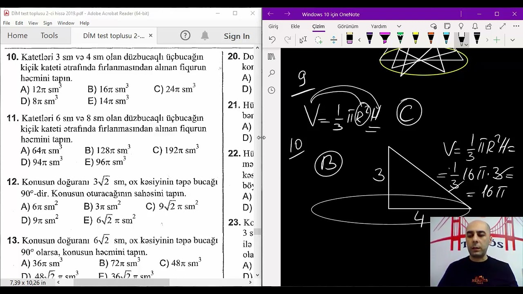Activate the insert/remove space tool
This screenshot has width=523, height=294.
(x=334, y=40)
